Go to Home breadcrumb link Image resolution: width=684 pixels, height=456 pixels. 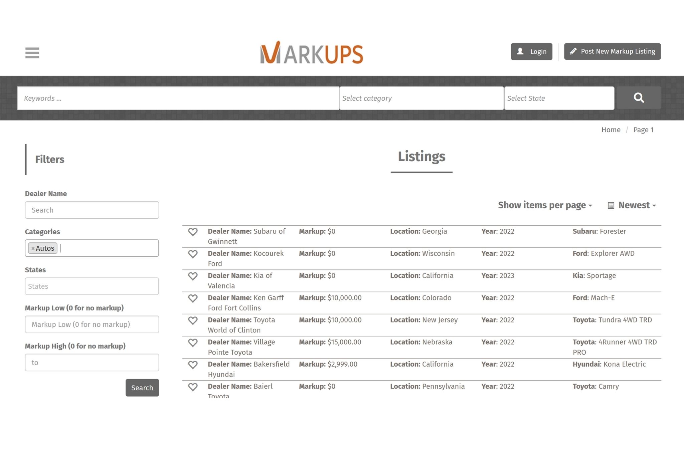point(611,130)
